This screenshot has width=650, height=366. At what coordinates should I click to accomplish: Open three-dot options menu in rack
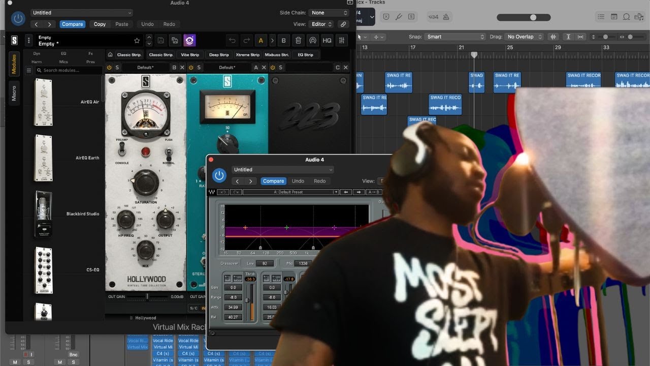[x=29, y=40]
